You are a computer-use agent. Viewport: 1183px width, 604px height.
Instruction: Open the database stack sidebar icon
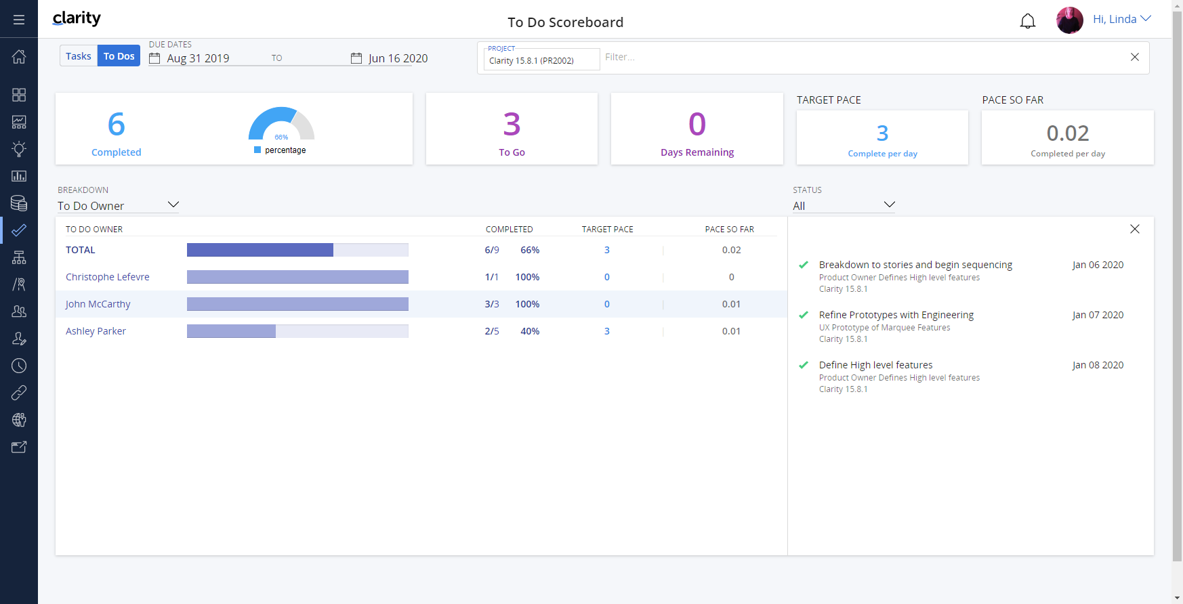coord(19,203)
